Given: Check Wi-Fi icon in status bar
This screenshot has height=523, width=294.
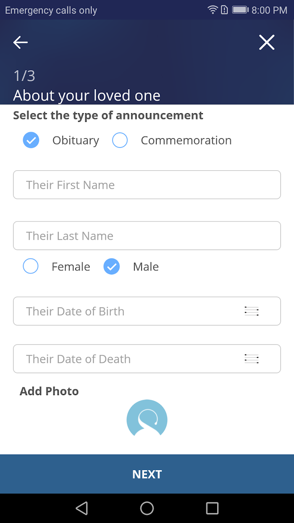Looking at the screenshot, I should tap(213, 10).
